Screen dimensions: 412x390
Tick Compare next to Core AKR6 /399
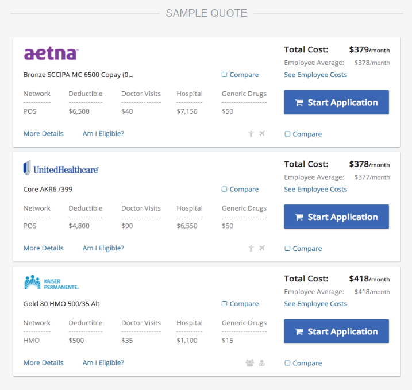click(225, 190)
